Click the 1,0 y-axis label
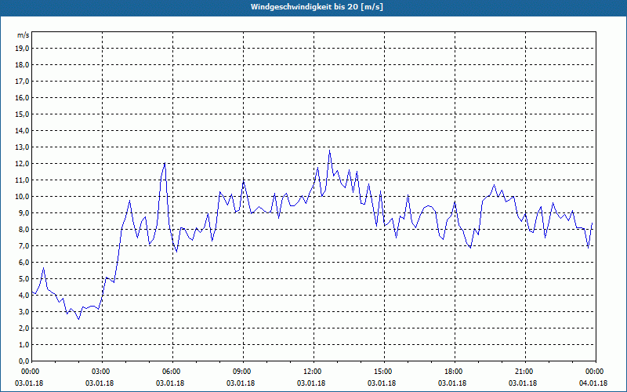Viewport: 627px width, 392px height. click(x=24, y=345)
